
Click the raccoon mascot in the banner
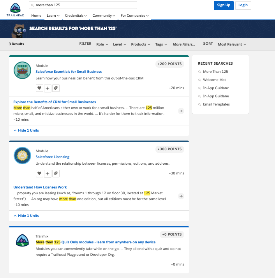click(x=19, y=30)
